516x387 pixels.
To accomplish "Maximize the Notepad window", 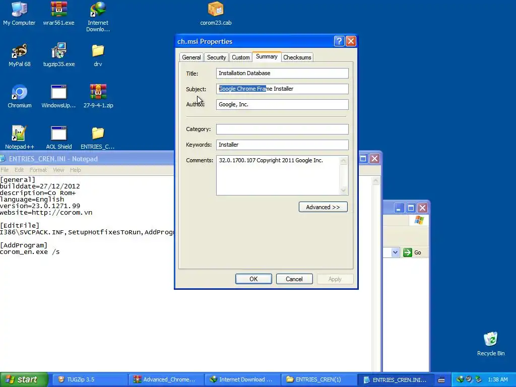I will [363, 159].
